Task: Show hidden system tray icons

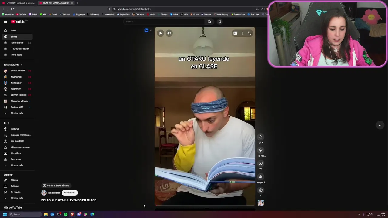Action: click(x=358, y=214)
